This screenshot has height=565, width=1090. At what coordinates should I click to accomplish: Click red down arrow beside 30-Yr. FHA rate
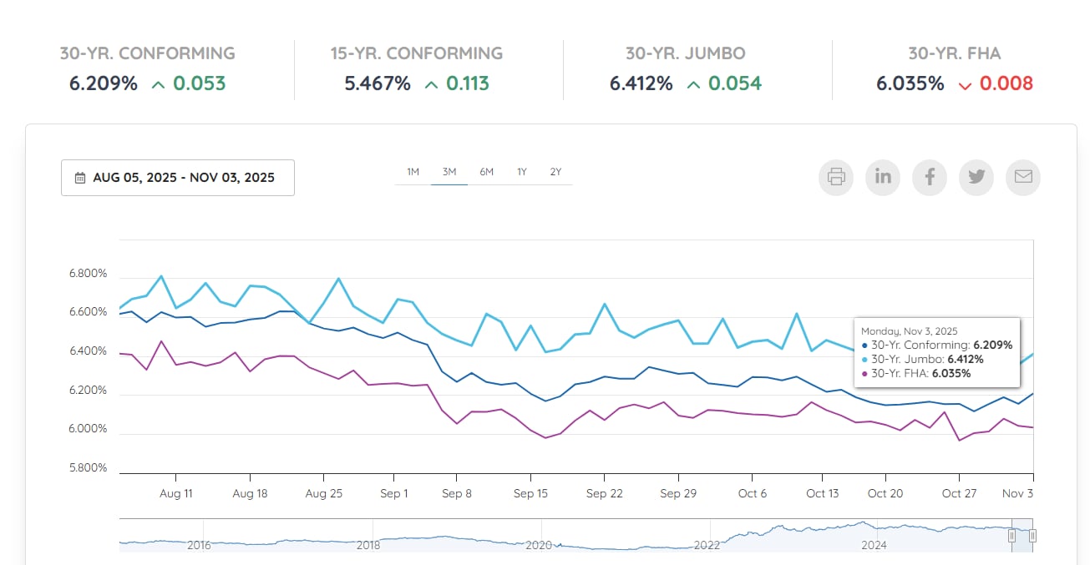click(966, 84)
